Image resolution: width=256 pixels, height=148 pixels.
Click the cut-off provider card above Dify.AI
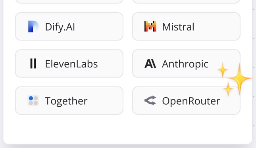pos(69,2)
